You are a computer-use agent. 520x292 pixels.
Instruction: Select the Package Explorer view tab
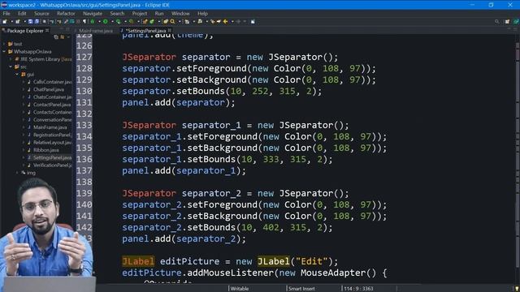25,31
